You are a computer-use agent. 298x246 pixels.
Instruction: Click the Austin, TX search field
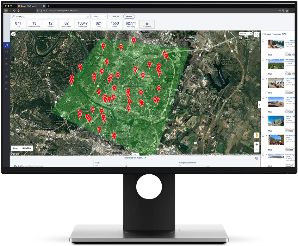(50, 17)
